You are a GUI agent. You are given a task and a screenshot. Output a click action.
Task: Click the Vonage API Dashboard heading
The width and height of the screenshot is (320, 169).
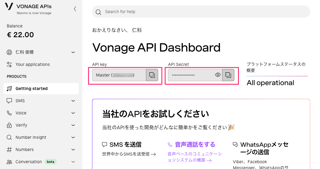pos(156,48)
